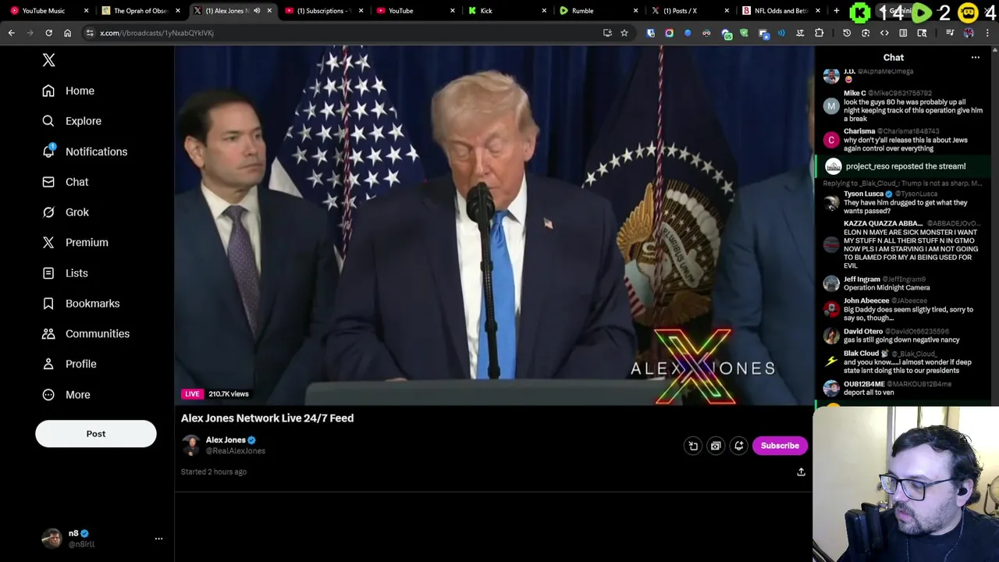Mute the Alex Jones tab audio
Screen dimensions: 999x562
pyautogui.click(x=257, y=11)
